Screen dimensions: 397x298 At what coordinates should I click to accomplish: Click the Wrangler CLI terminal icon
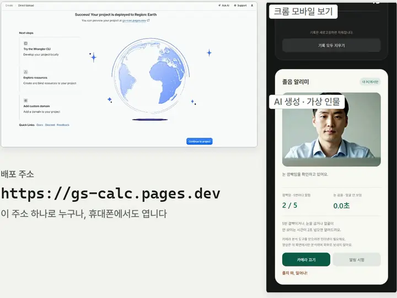25,44
